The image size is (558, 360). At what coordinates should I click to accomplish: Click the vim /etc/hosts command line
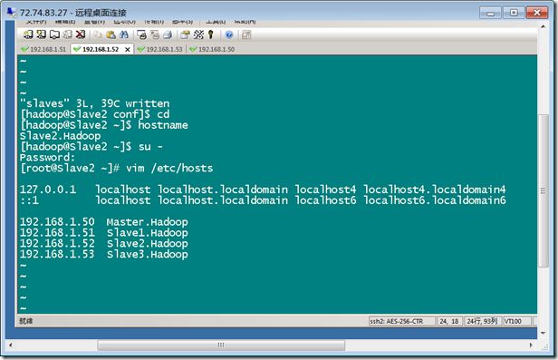pos(116,168)
